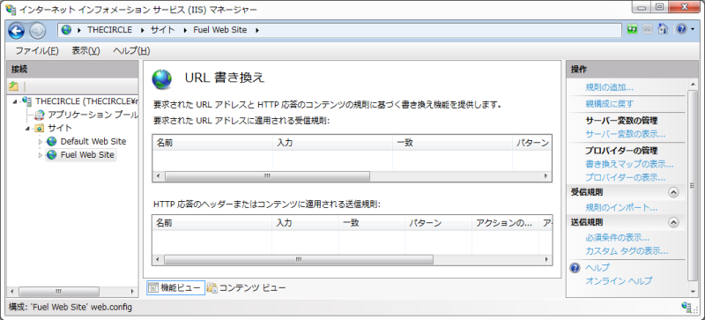The image size is (705, 320).
Task: Click the Back navigation arrow button
Action: (16, 31)
